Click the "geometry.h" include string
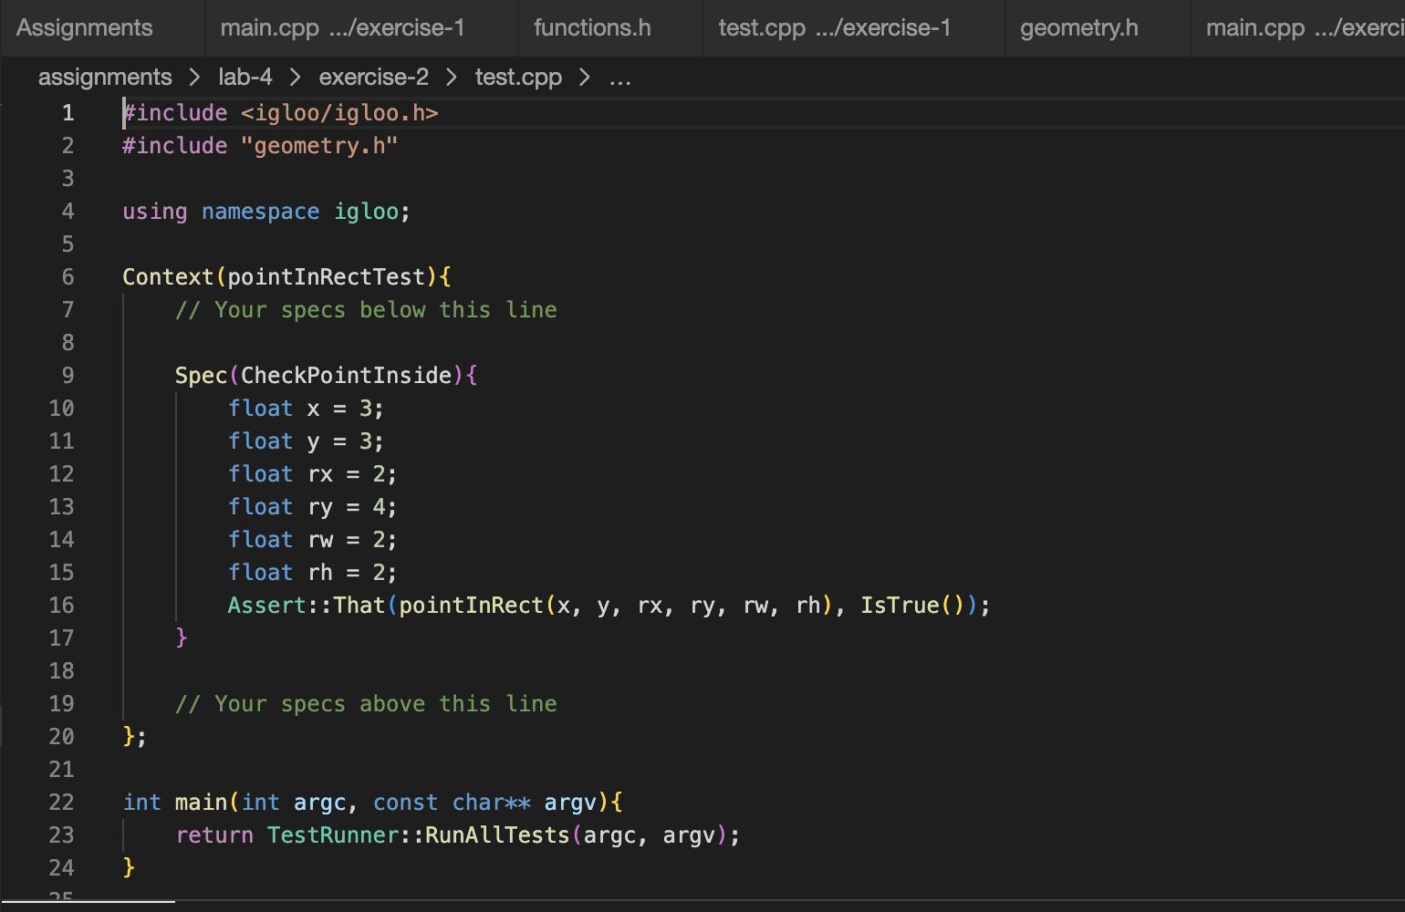 [x=319, y=146]
